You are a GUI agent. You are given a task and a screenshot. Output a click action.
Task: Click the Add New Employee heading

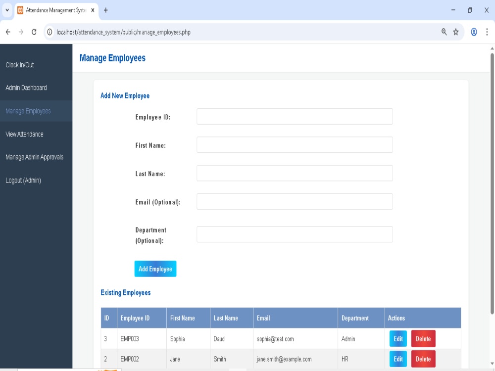coord(125,95)
